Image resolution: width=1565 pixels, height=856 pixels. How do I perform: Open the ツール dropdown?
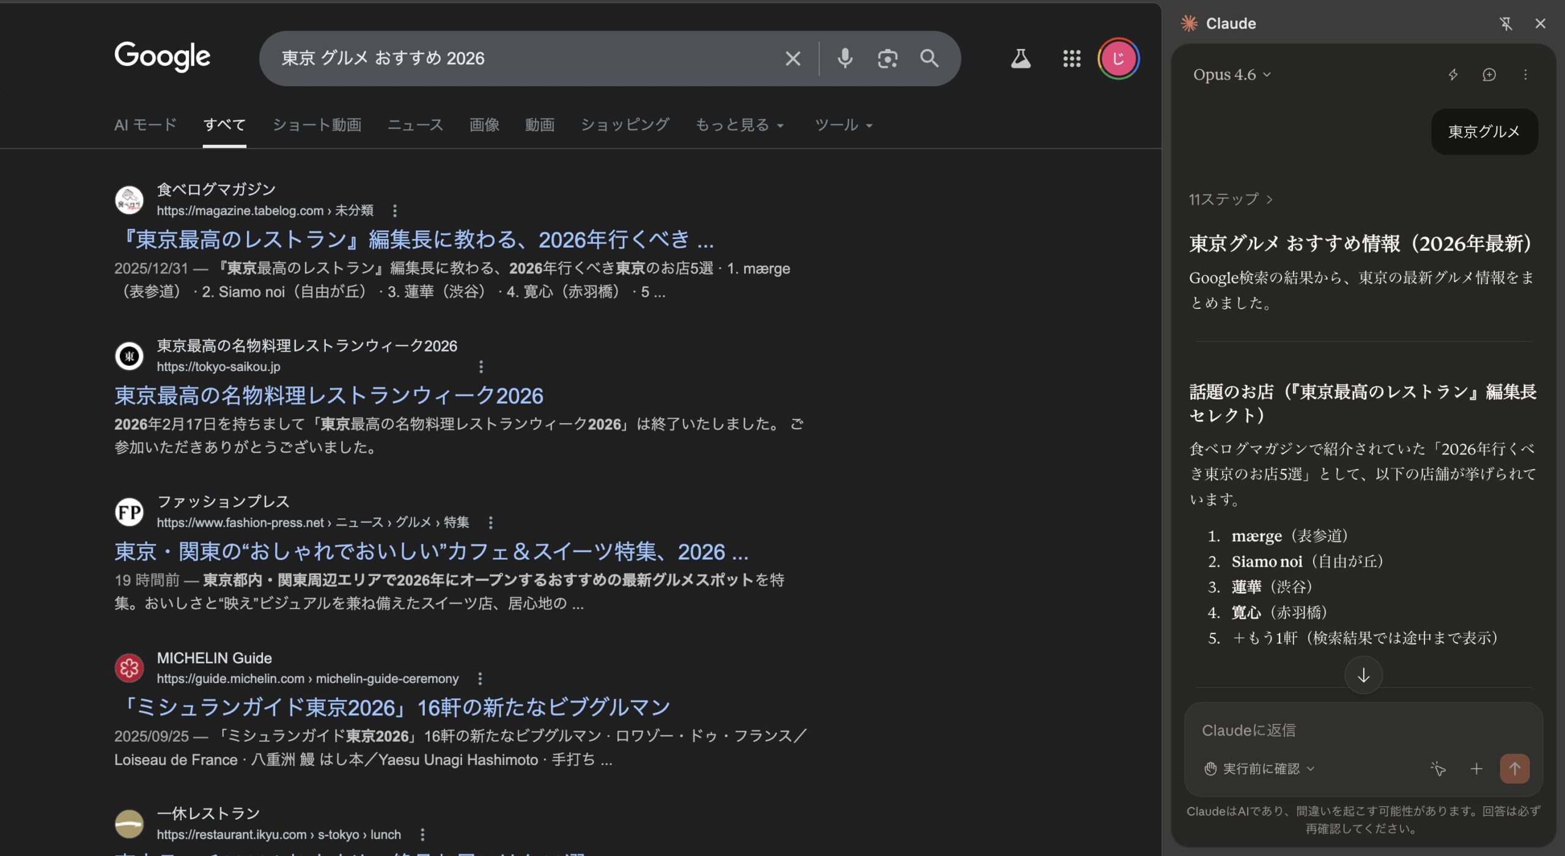(x=844, y=125)
